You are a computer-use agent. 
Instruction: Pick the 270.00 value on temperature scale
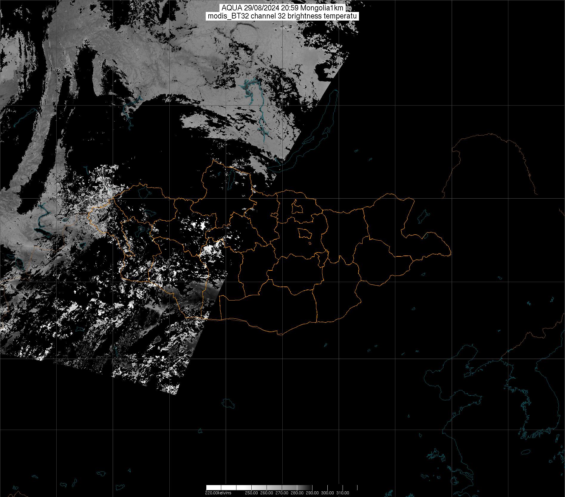[x=282, y=493]
